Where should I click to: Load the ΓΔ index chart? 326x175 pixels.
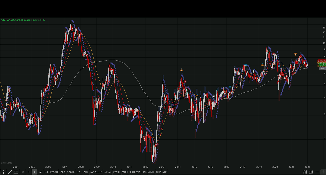[x=79, y=172]
